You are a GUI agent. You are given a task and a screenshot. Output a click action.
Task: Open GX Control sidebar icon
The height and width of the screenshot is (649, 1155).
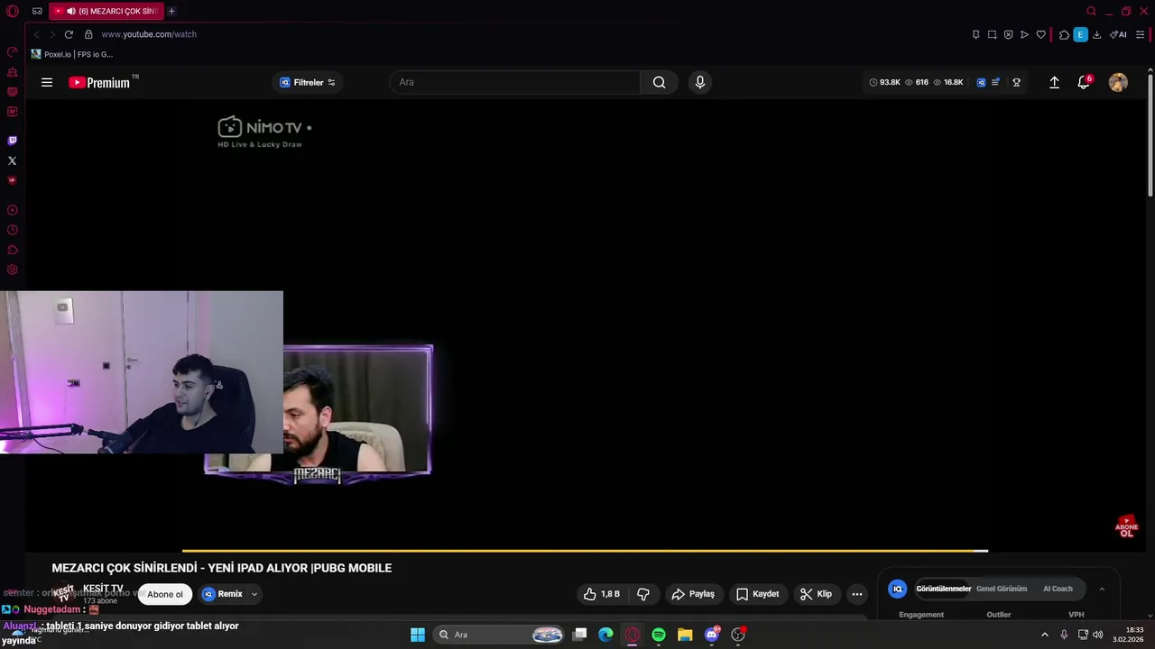tap(13, 52)
